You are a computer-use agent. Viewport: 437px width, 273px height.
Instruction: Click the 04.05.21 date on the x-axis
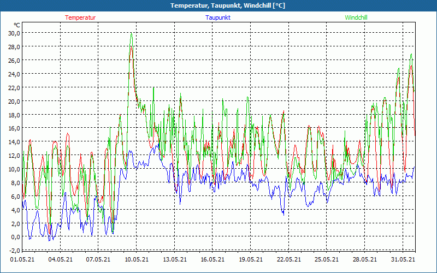pos(60,260)
